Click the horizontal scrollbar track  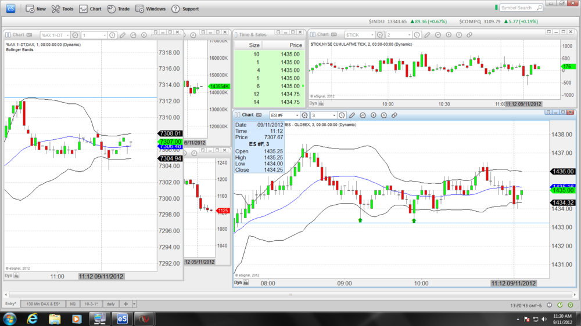tap(290, 295)
